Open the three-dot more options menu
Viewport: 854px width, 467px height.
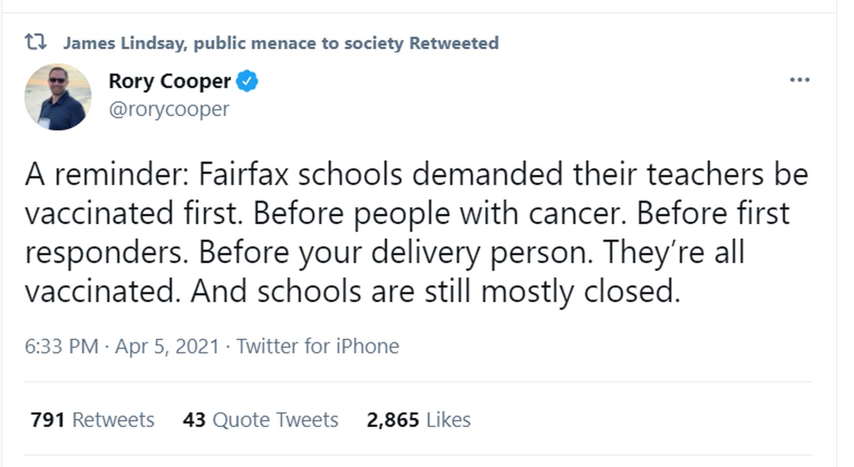799,80
